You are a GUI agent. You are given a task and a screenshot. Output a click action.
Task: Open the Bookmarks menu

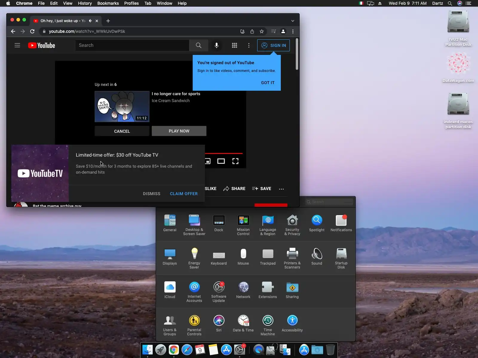[x=108, y=3]
